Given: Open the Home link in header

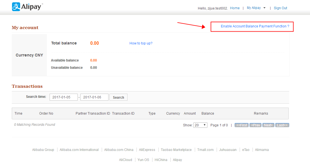Looking at the screenshot, I should [x=235, y=8].
